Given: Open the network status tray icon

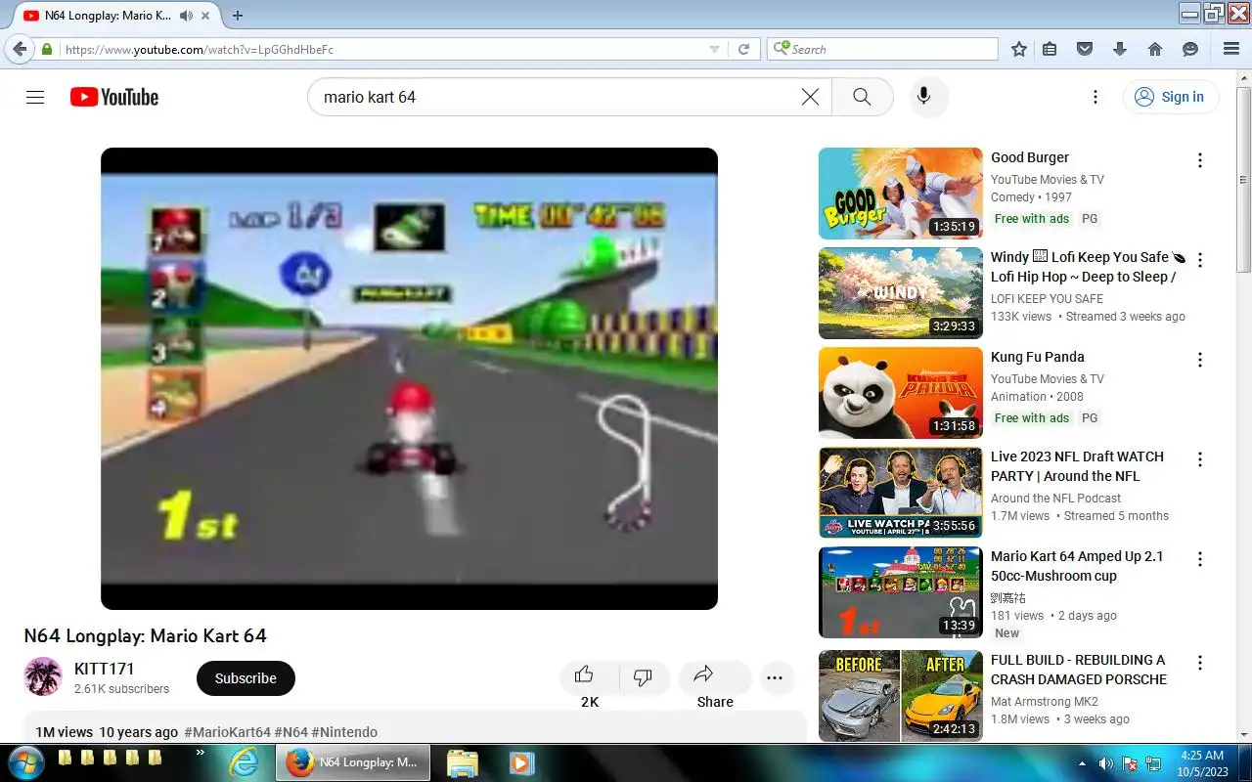Looking at the screenshot, I should pos(1153,763).
